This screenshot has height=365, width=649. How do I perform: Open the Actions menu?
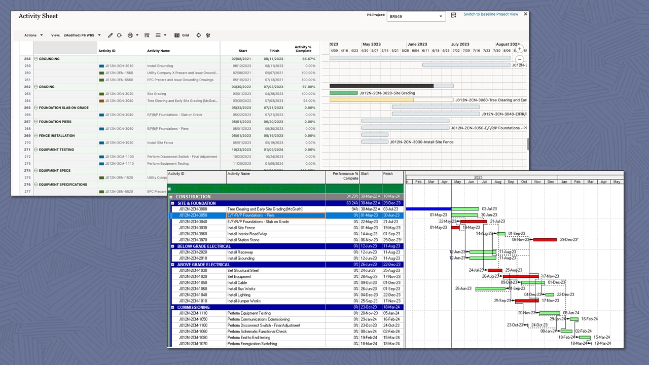[31, 35]
